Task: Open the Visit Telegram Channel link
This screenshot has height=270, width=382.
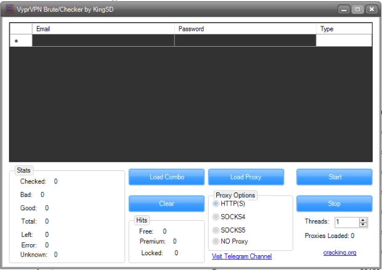Action: [x=242, y=256]
